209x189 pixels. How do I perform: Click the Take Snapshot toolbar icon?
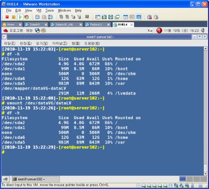(37, 17)
